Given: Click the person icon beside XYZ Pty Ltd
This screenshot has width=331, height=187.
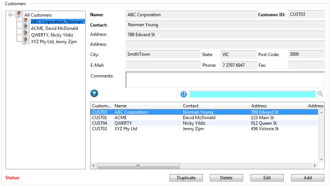Looking at the screenshot, I should pos(25,42).
